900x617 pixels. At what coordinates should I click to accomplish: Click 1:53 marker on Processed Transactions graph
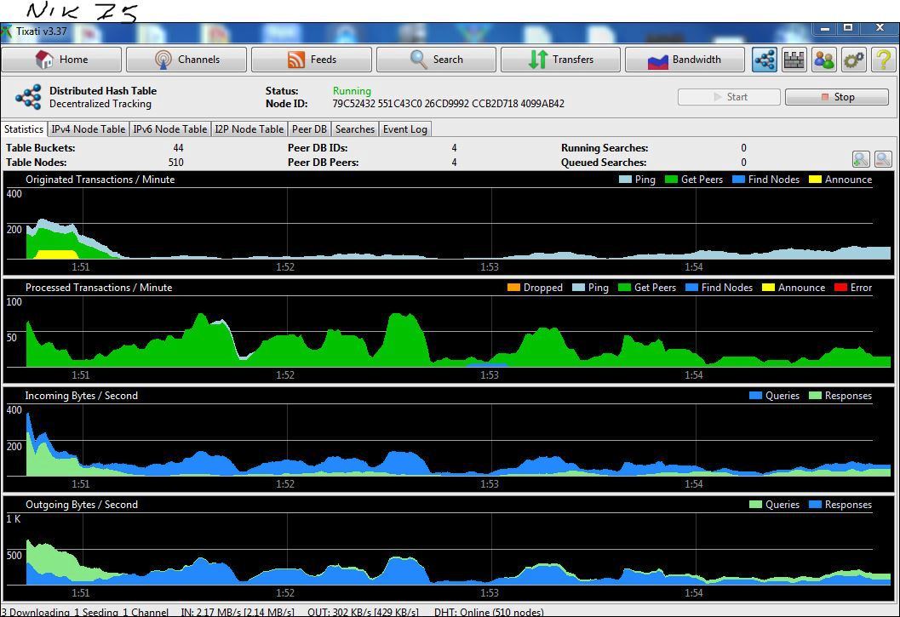pos(490,374)
